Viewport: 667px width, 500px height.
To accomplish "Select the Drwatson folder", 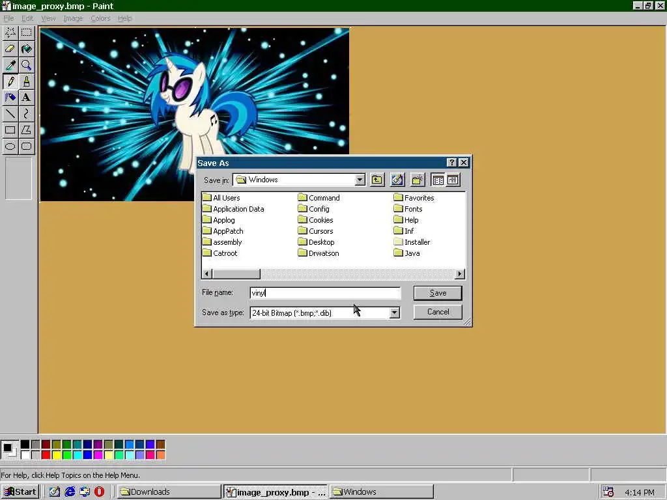I will click(319, 253).
